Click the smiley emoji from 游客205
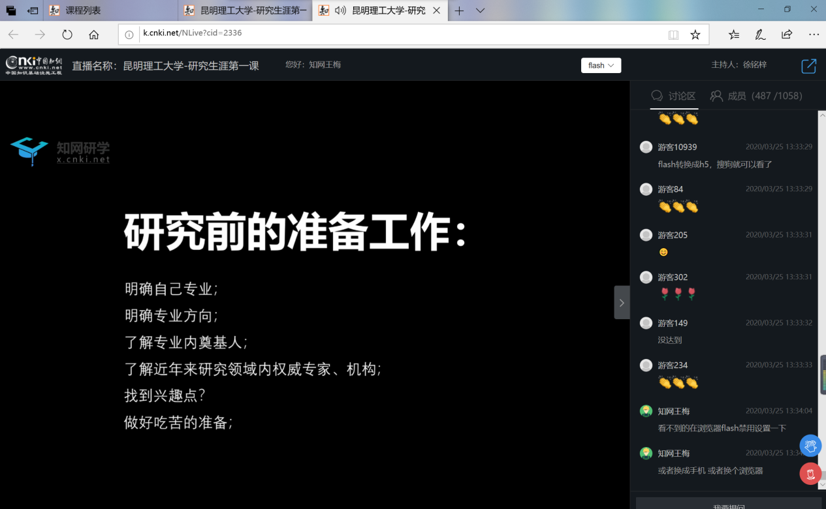826x509 pixels. point(663,252)
